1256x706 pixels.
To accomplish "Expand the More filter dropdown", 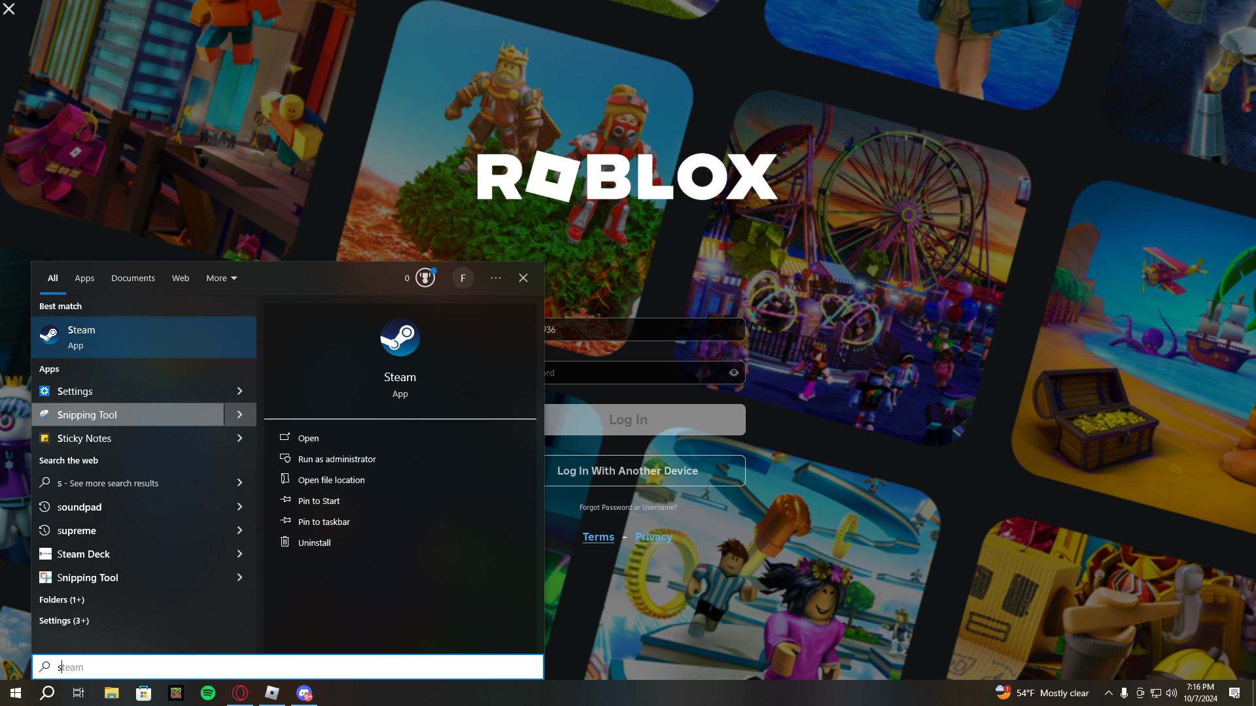I will [221, 278].
